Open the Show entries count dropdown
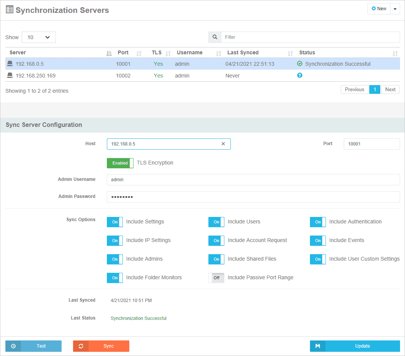Viewport: 405px width, 356px height. coord(39,37)
